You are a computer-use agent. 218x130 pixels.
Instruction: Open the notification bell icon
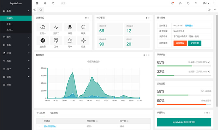coord(172,3)
